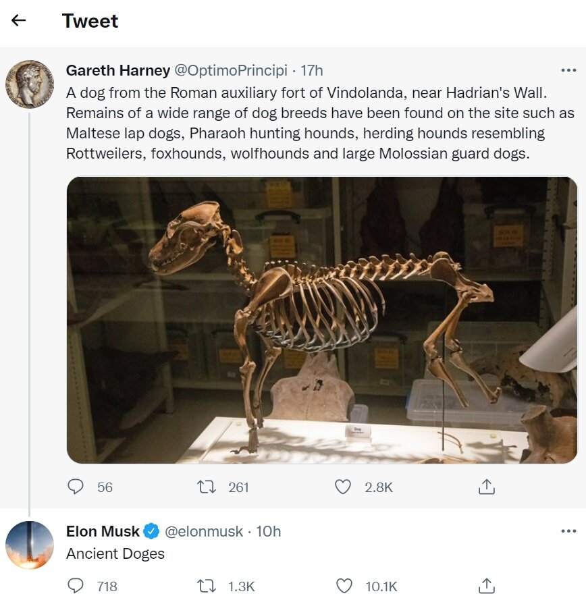Open Gareth Harney's coin profile picture
The height and width of the screenshot is (602, 586).
point(29,84)
